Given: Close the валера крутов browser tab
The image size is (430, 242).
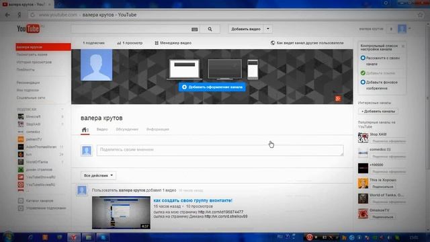Looking at the screenshot, I should tap(50, 5).
